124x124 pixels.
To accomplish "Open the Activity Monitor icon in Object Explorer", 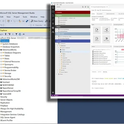I will click(24, 34).
